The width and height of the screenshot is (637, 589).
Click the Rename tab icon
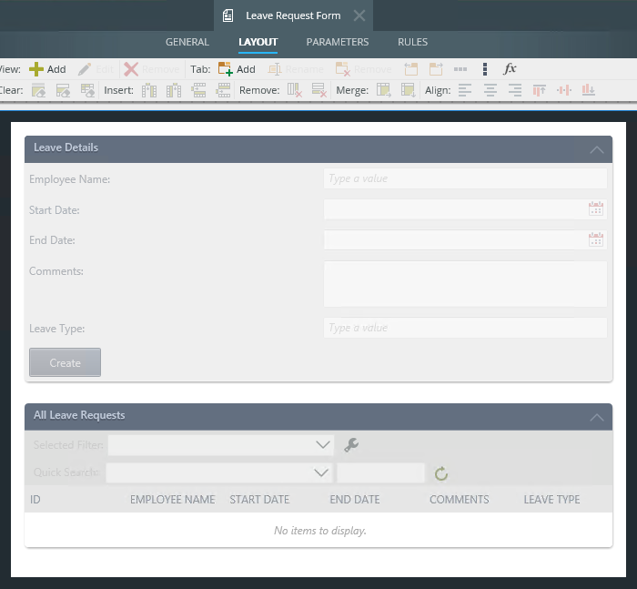point(275,69)
